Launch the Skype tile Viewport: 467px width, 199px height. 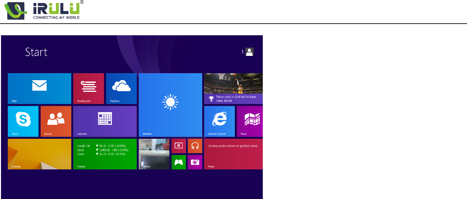click(x=23, y=121)
